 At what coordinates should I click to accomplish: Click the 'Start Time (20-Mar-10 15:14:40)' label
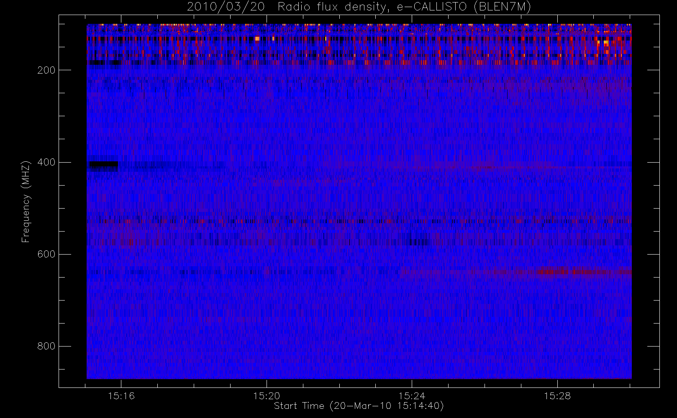point(359,406)
